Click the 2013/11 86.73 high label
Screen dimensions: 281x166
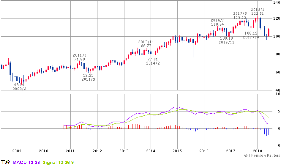pos(146,44)
